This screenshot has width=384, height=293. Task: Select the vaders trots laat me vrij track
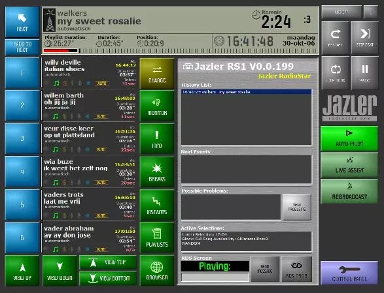90,205
